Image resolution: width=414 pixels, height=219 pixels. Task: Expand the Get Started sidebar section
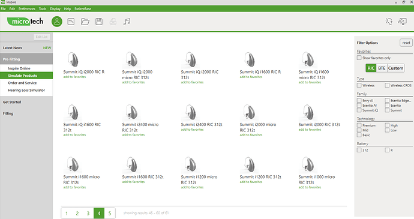[x=26, y=102]
